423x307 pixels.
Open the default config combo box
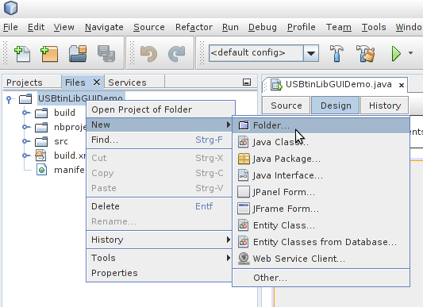263,53
